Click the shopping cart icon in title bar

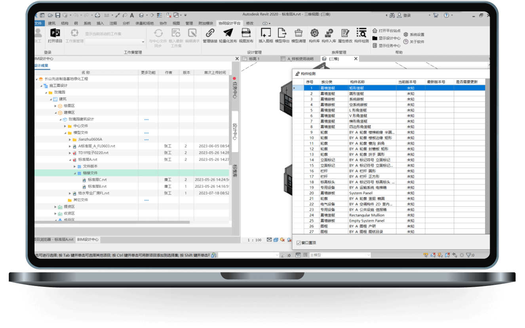[436, 15]
